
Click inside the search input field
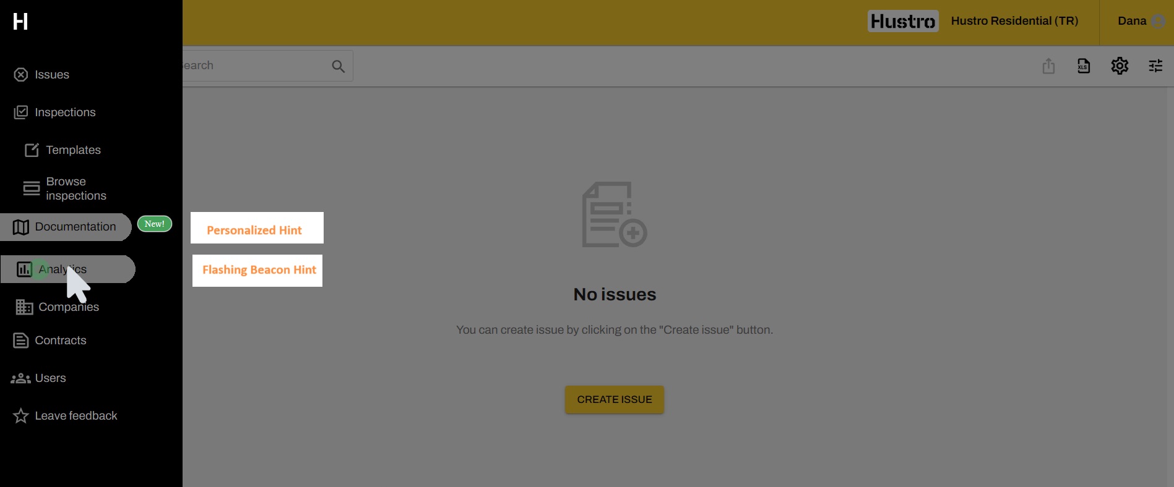pos(254,66)
